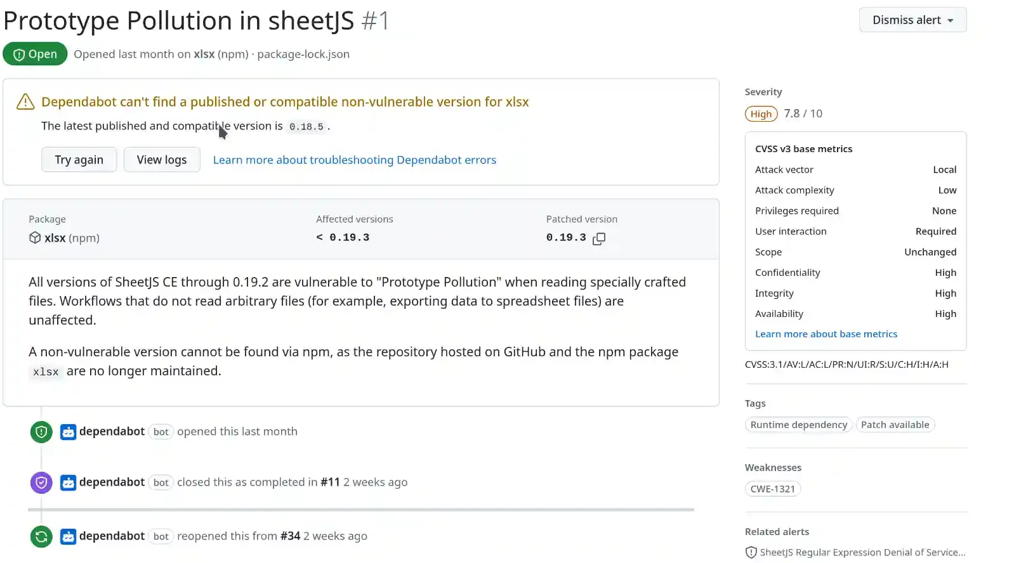Screen dimensions: 1014x563
Task: Select the Patch available tag
Action: coord(895,425)
